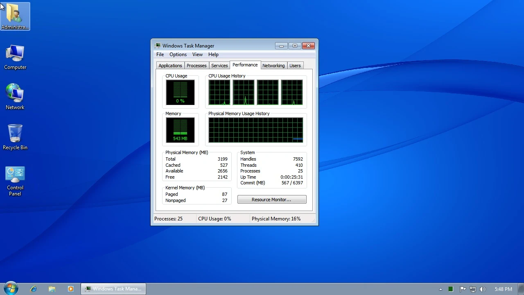Open the Administrator folder desktop icon
The image size is (524, 295).
[x=15, y=16]
